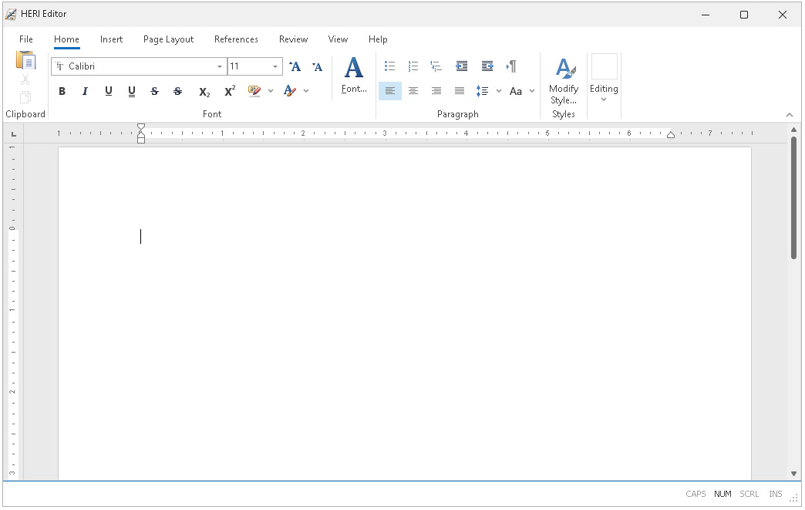Switch to the Review tab
This screenshot has height=510, width=805.
293,39
